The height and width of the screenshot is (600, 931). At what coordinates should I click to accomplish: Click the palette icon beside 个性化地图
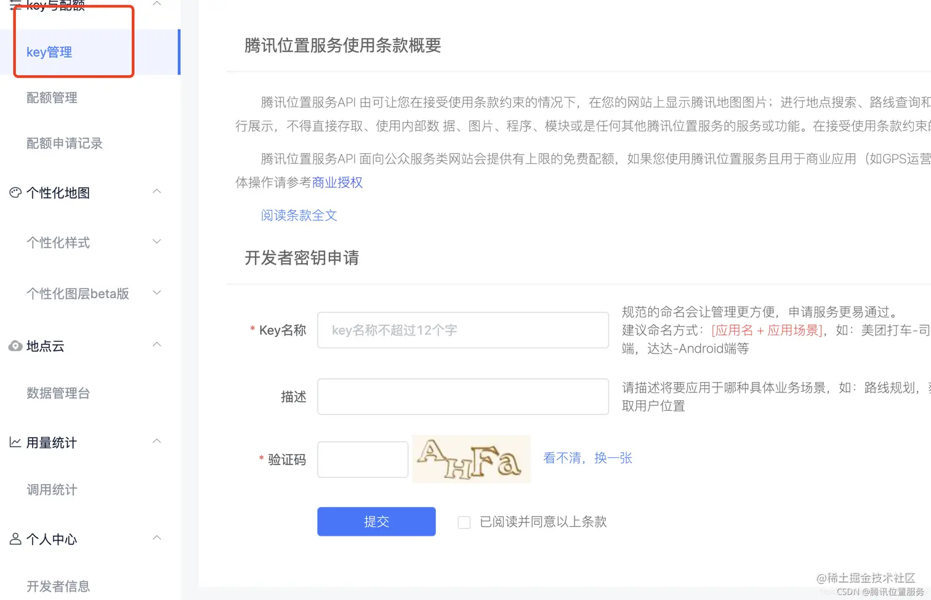pos(15,192)
